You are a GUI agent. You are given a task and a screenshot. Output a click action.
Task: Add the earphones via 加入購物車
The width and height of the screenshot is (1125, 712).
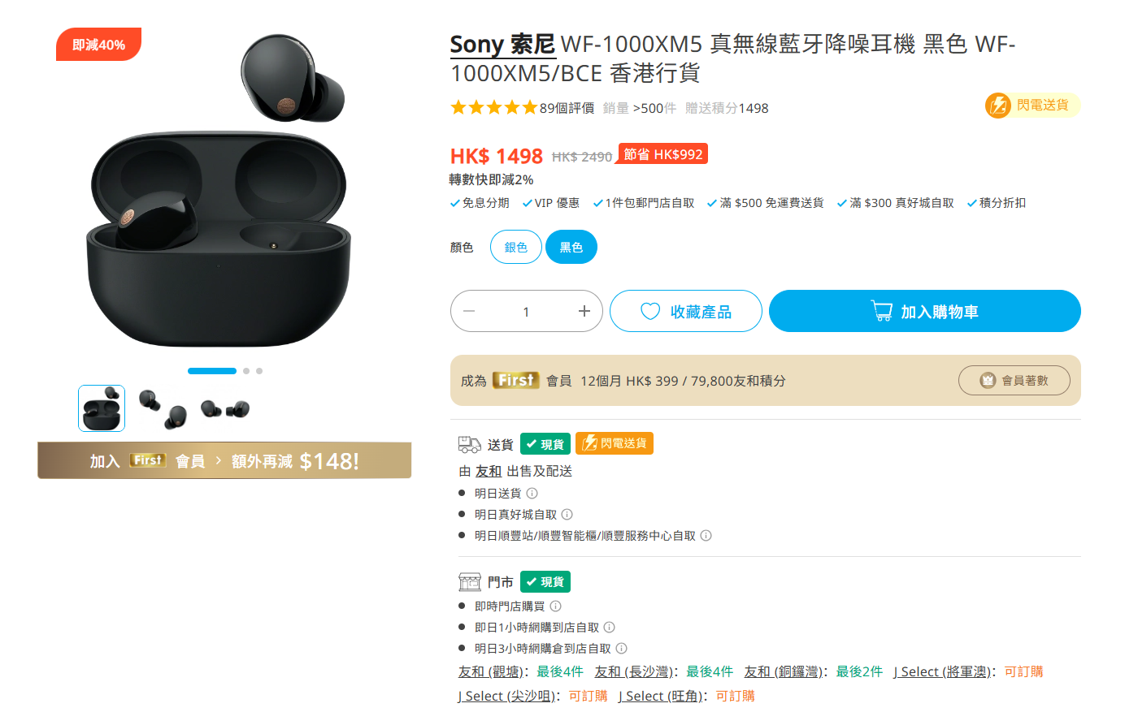click(x=925, y=311)
